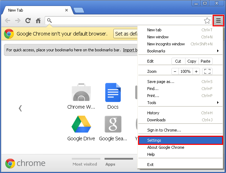Click Set as default button
The width and height of the screenshot is (226, 173).
point(125,34)
